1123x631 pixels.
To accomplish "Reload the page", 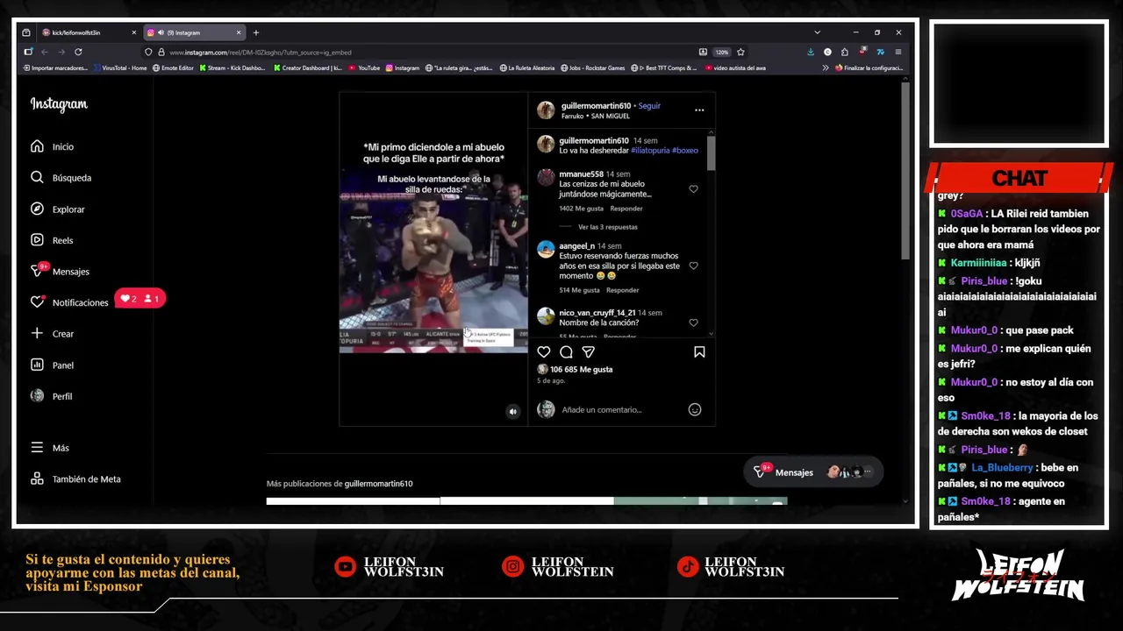I will click(78, 52).
